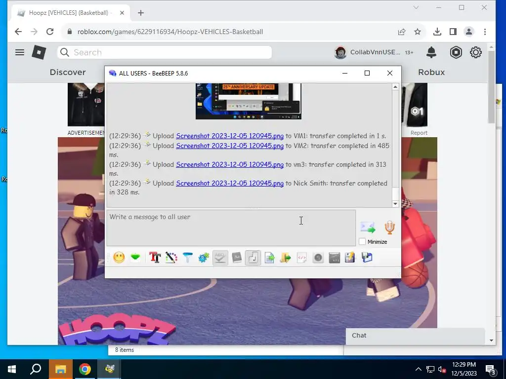The height and width of the screenshot is (379, 506).
Task: Open the Roblox hamburger menu
Action: pos(20,52)
